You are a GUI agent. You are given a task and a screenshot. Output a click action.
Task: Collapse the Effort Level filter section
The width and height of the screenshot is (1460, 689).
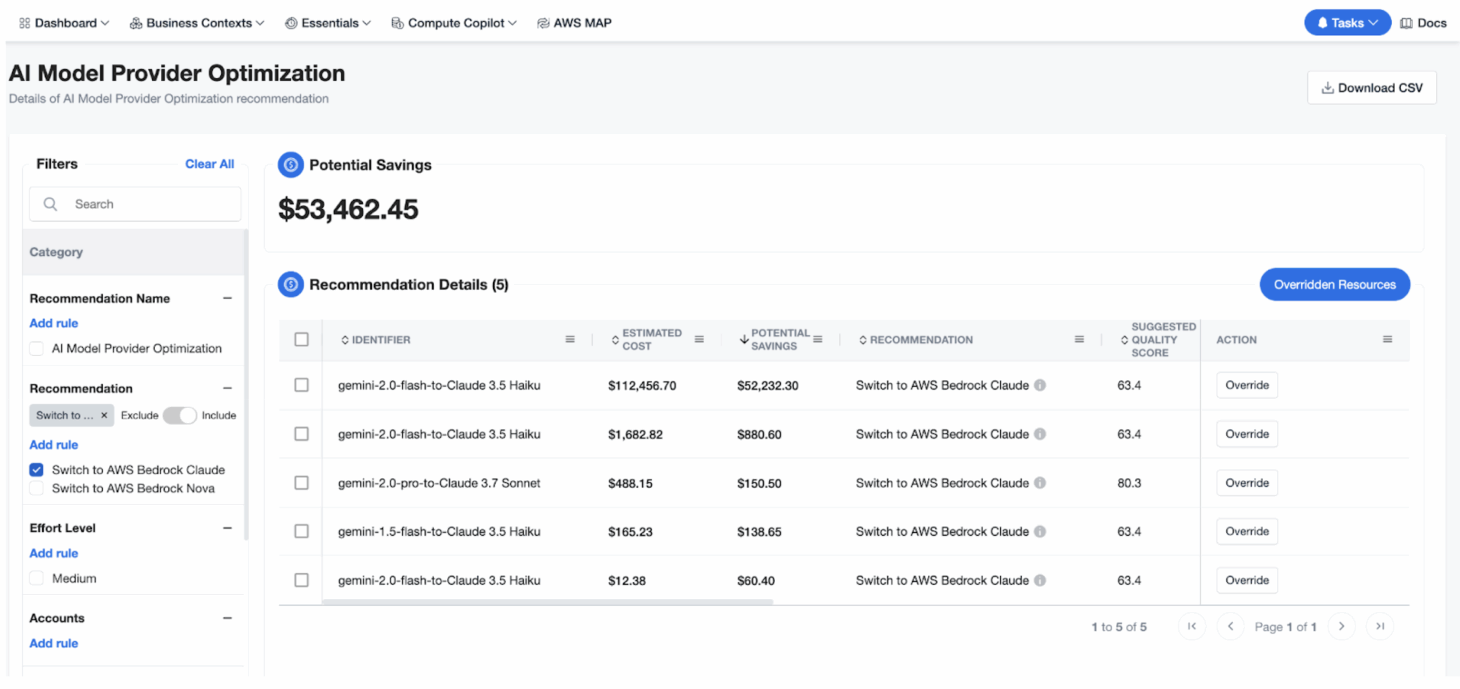coord(228,528)
